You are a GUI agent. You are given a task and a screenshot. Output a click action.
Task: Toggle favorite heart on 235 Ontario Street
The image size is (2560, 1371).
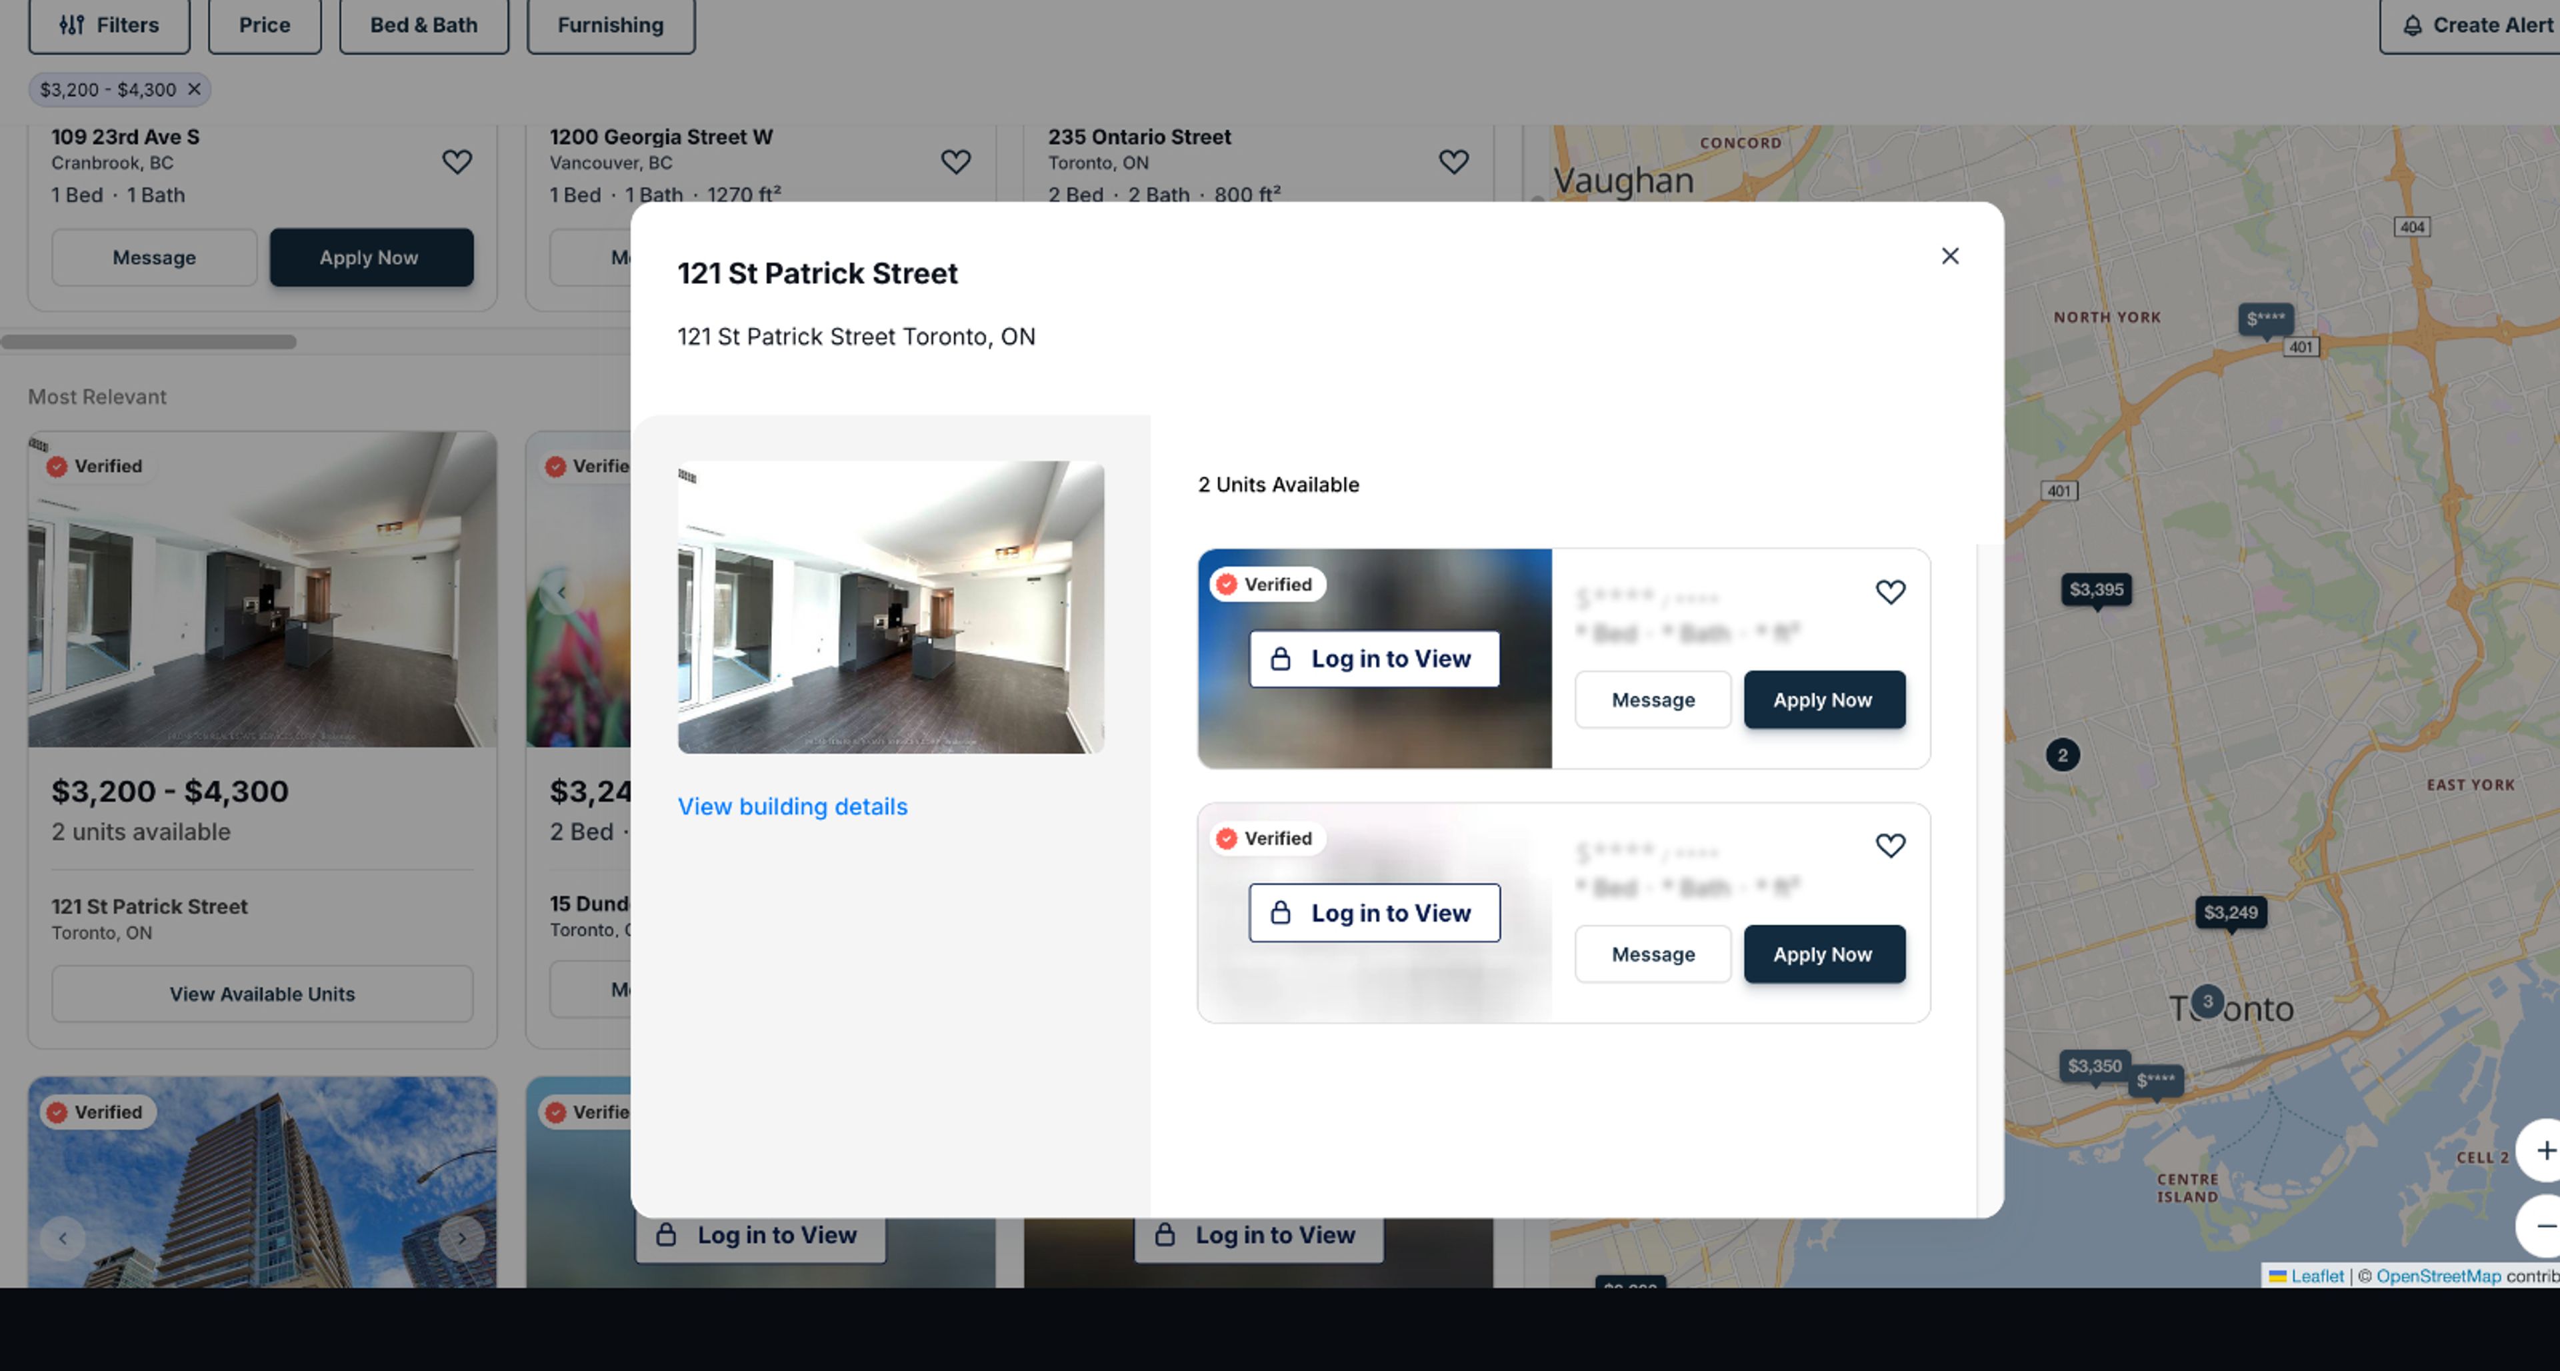click(1453, 161)
